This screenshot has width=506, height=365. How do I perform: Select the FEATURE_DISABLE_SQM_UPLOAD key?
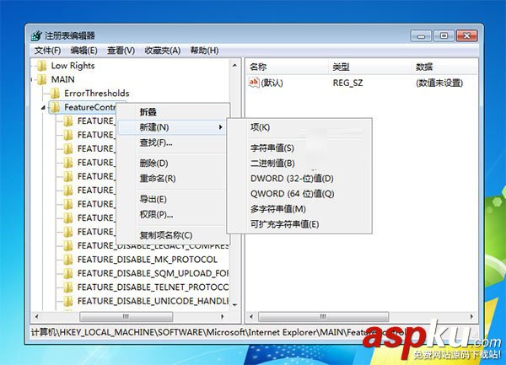coord(153,273)
